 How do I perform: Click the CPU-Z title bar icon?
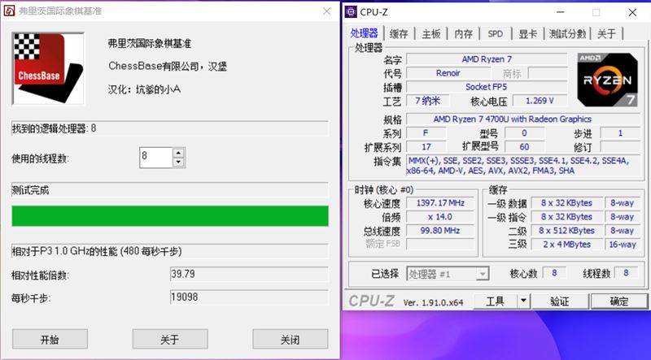click(x=351, y=12)
